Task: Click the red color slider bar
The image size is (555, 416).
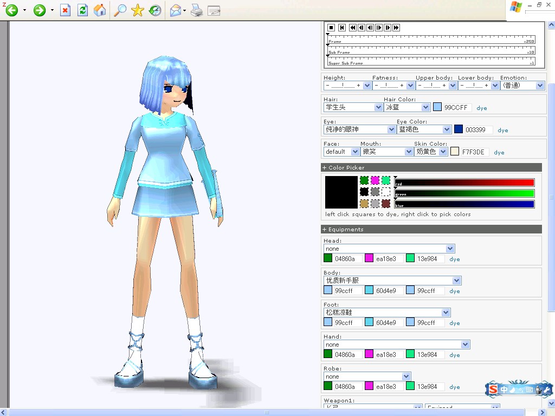Action: coord(464,183)
